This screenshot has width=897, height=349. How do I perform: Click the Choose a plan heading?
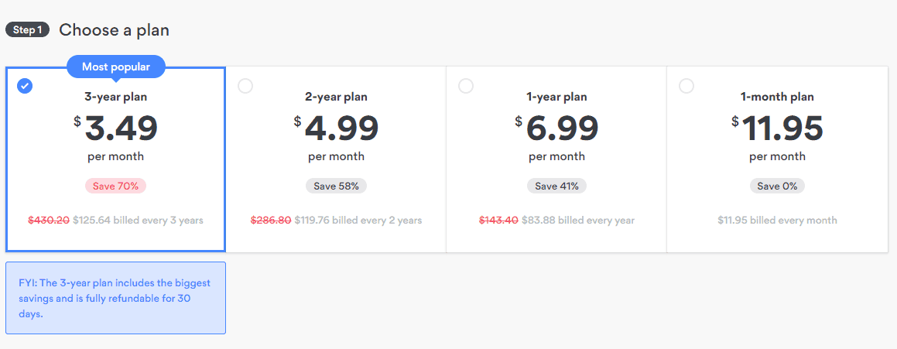[114, 29]
